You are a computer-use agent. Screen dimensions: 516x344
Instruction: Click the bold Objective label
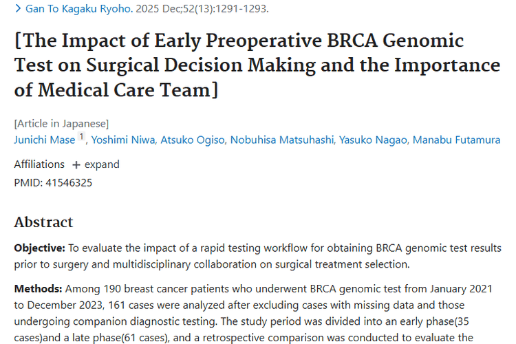pyautogui.click(x=40, y=248)
